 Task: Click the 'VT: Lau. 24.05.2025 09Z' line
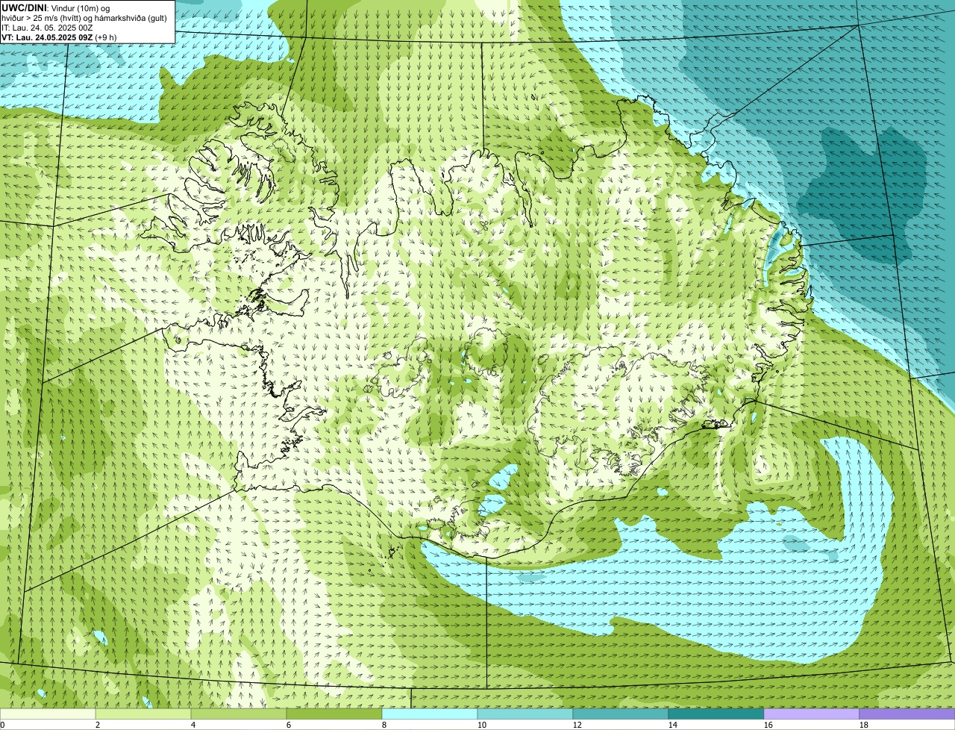click(x=47, y=37)
